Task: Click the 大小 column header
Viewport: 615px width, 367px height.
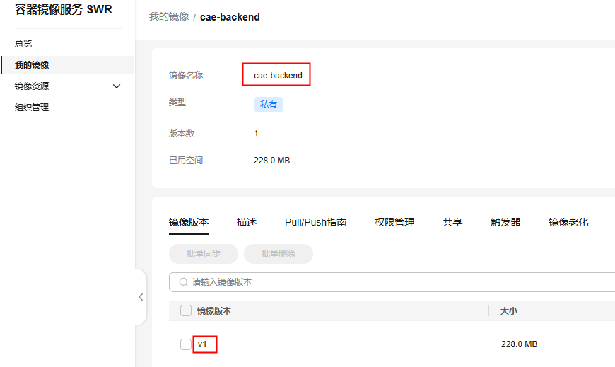Action: click(509, 311)
